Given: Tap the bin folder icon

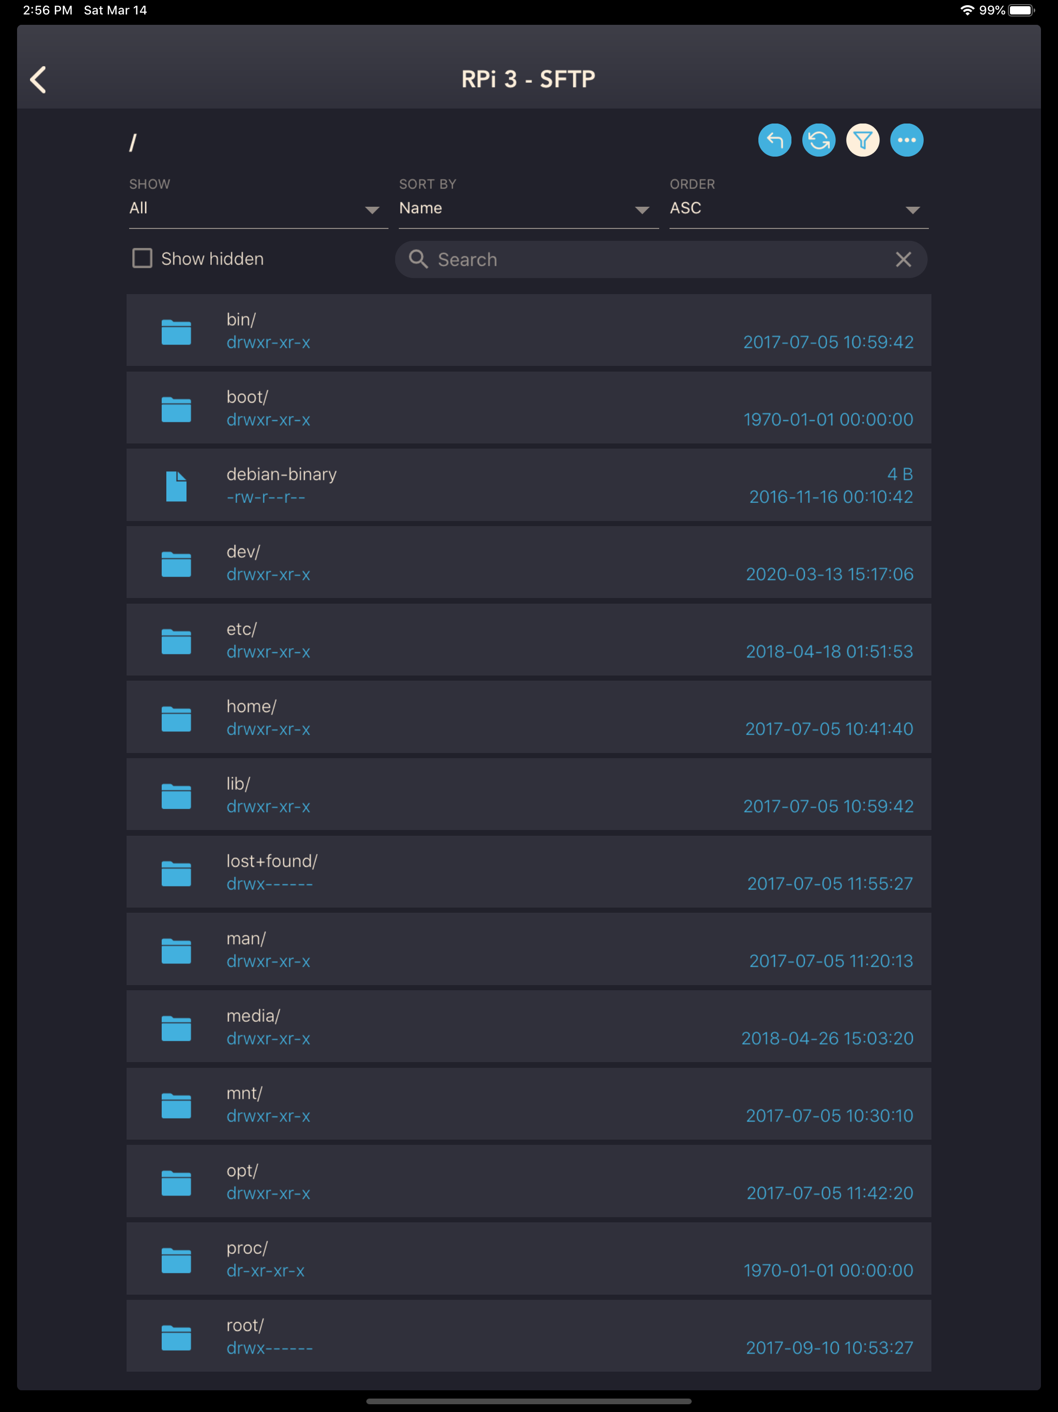Looking at the screenshot, I should tap(176, 331).
